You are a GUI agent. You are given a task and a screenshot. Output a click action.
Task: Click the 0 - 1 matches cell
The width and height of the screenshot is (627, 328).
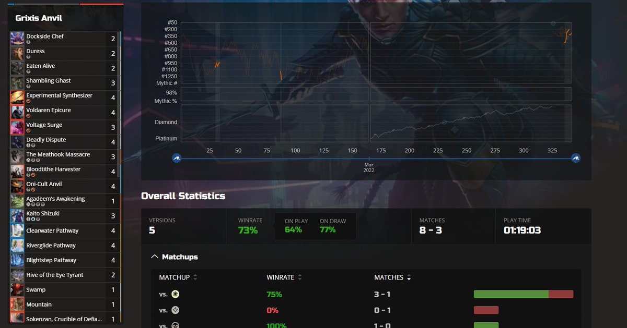point(382,310)
